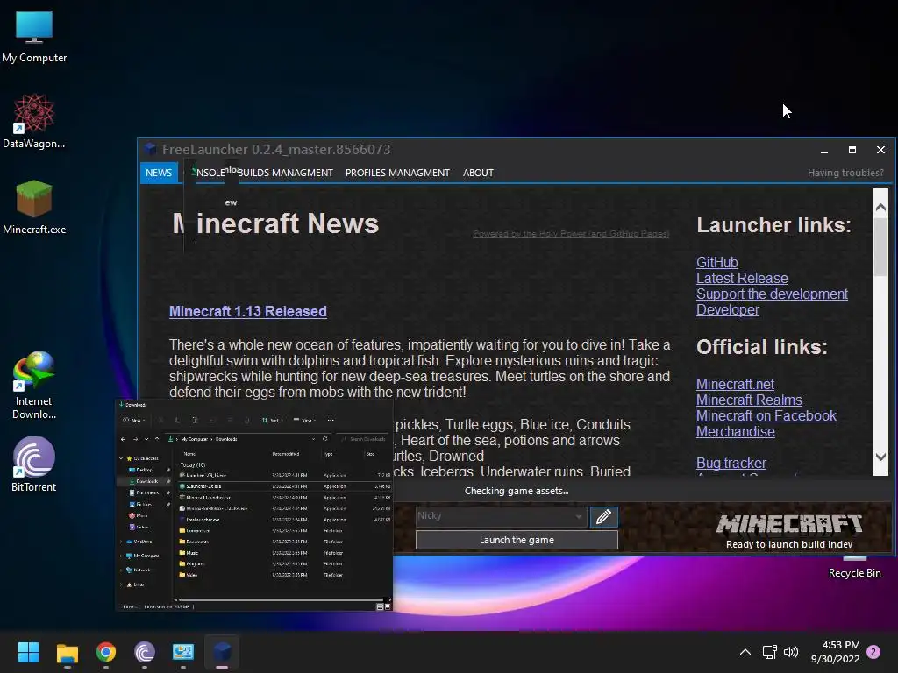Image resolution: width=898 pixels, height=673 pixels.
Task: Open the notification badge in the tray
Action: pos(873,652)
